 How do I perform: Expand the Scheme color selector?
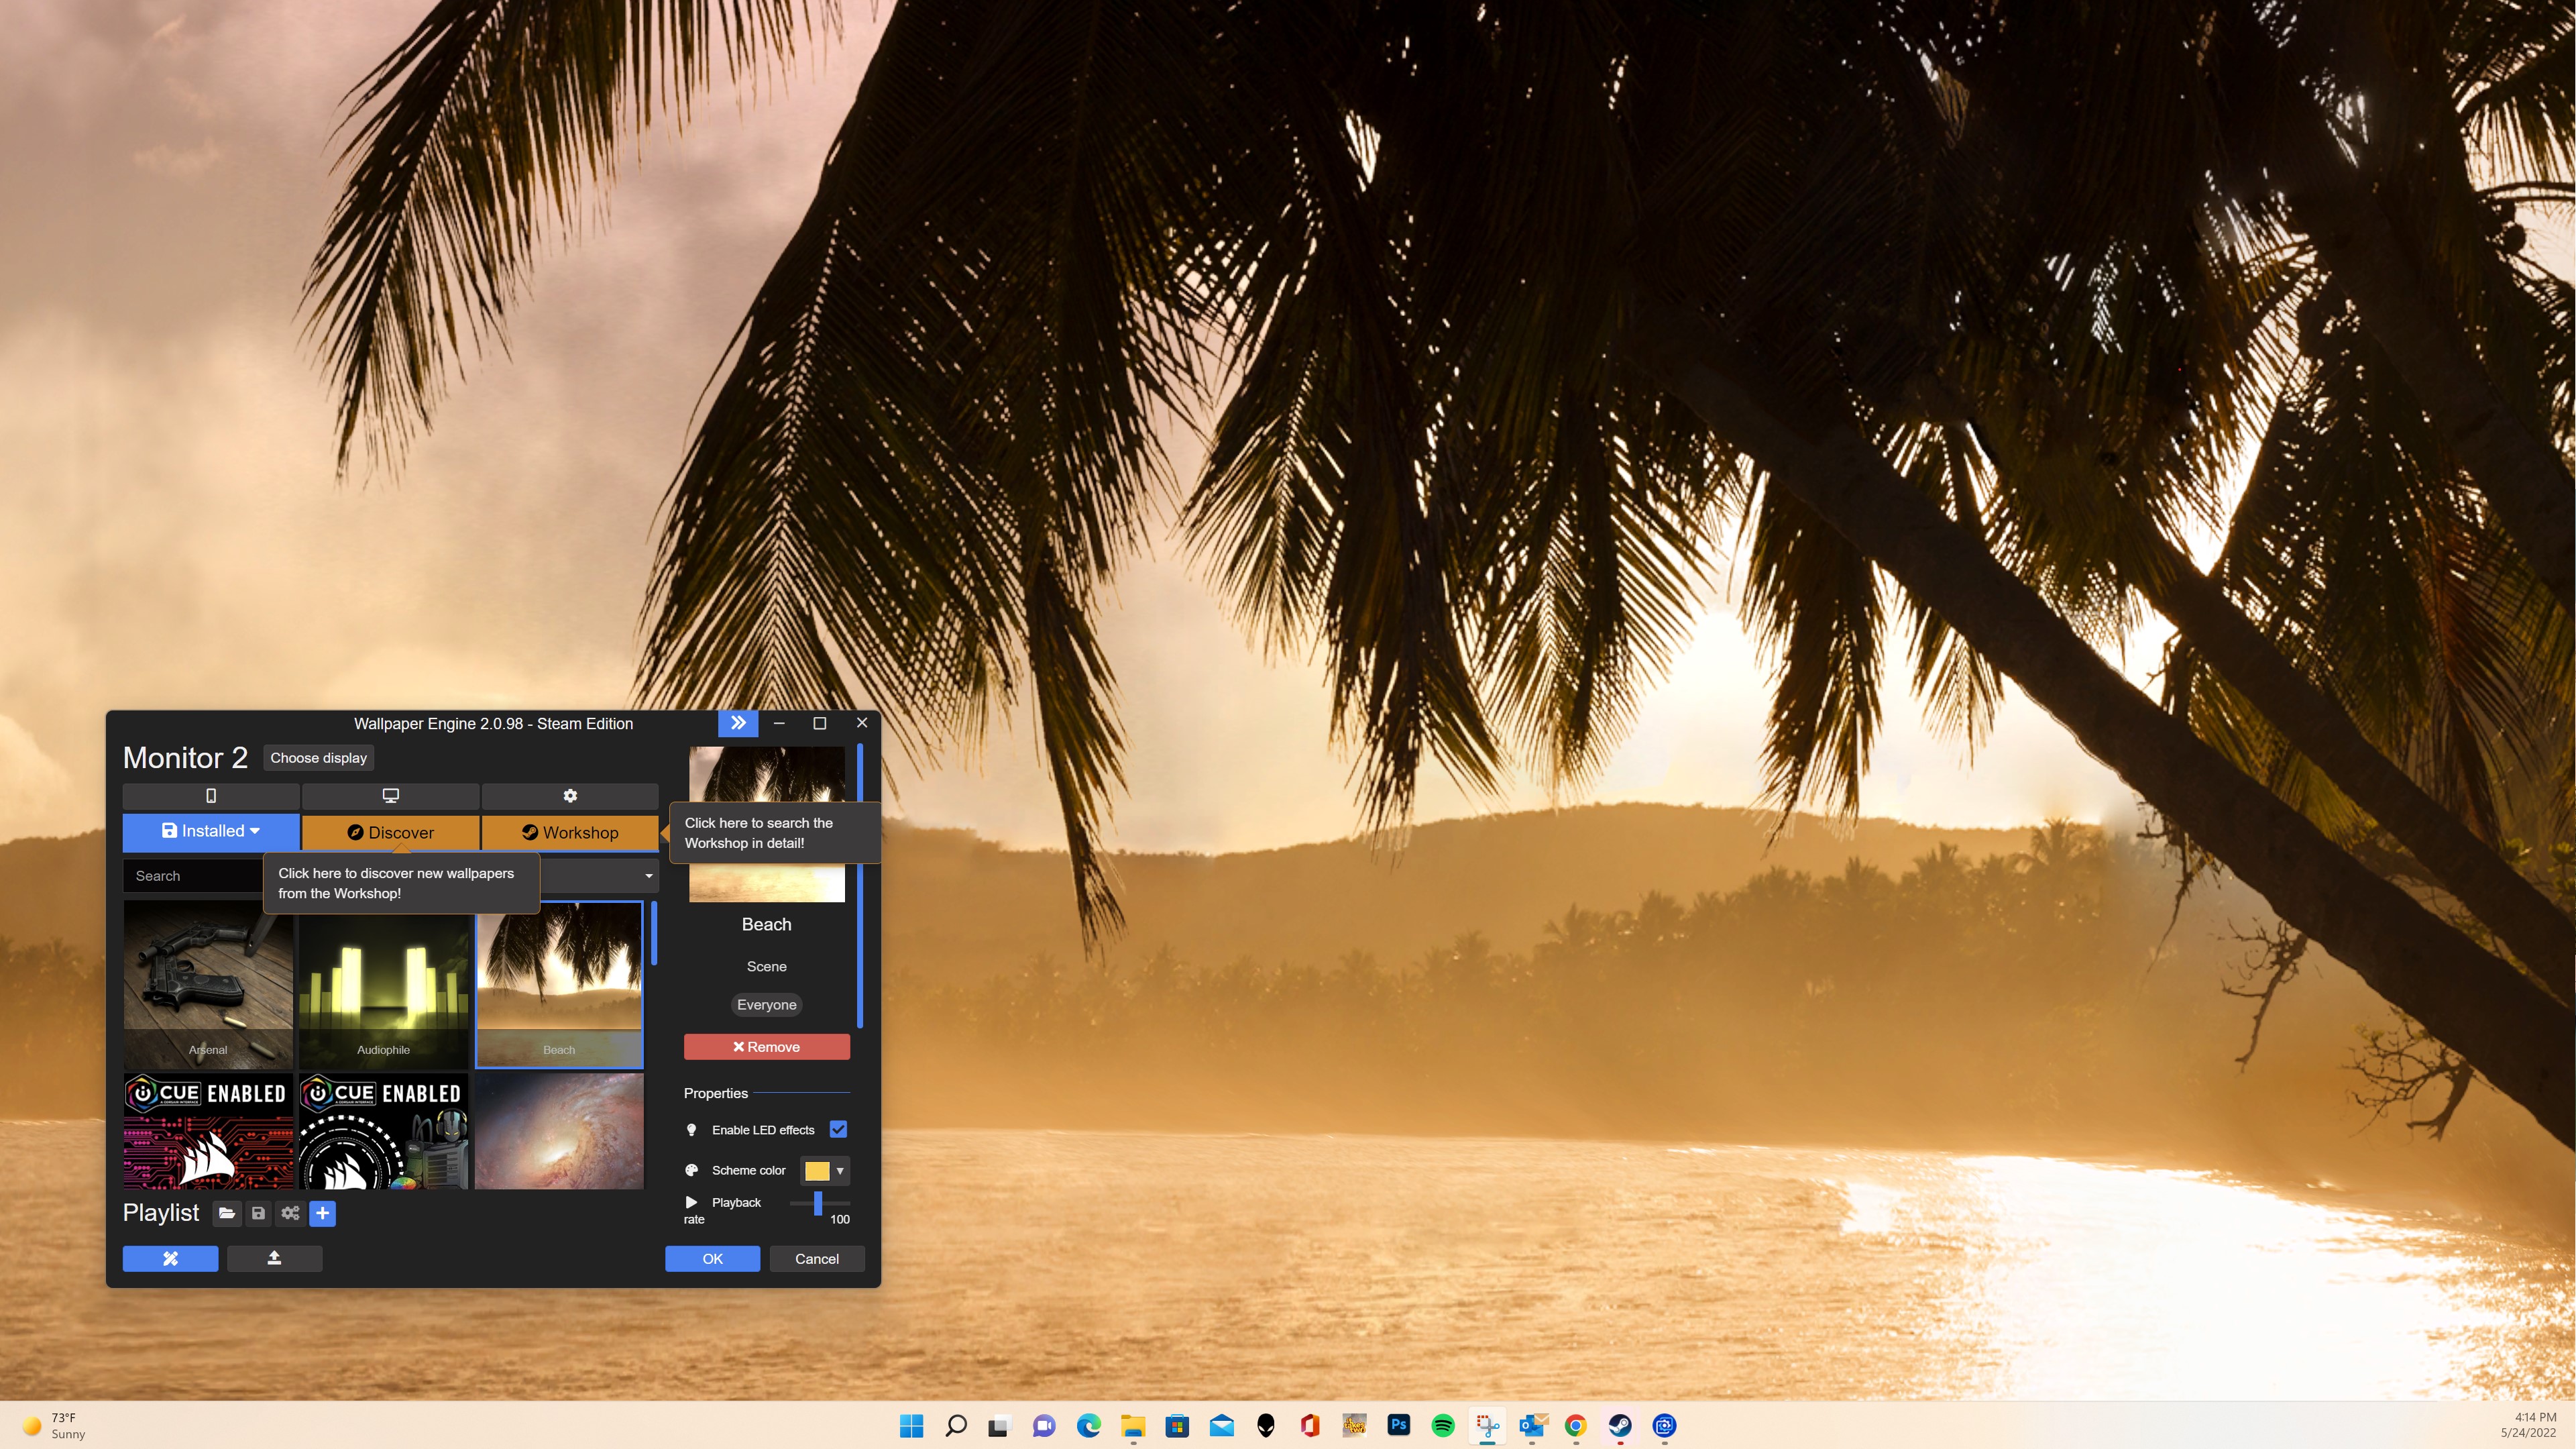tap(838, 1169)
